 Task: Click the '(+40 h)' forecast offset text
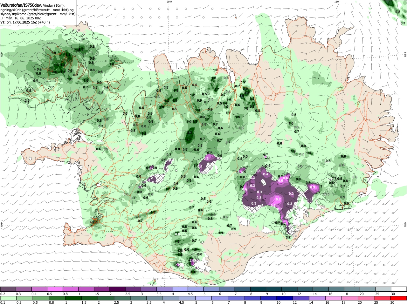point(44,22)
